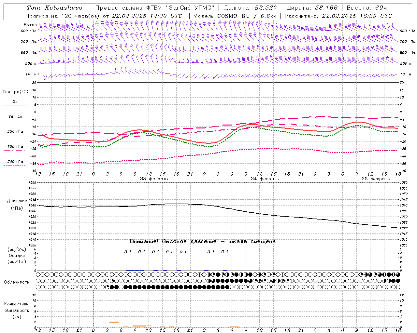This screenshot has width=417, height=333.
Task: Click the calculated time 22.02.2025 16:39 UTC
Action: (357, 16)
